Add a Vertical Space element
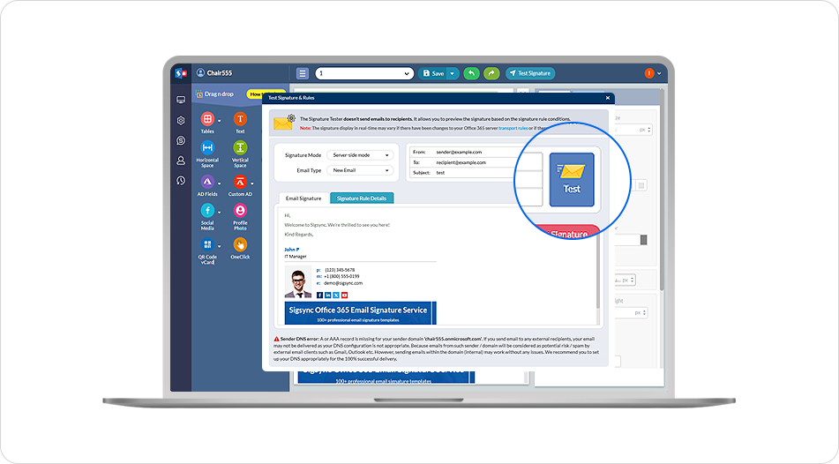Image resolution: width=839 pixels, height=464 pixels. click(x=240, y=147)
